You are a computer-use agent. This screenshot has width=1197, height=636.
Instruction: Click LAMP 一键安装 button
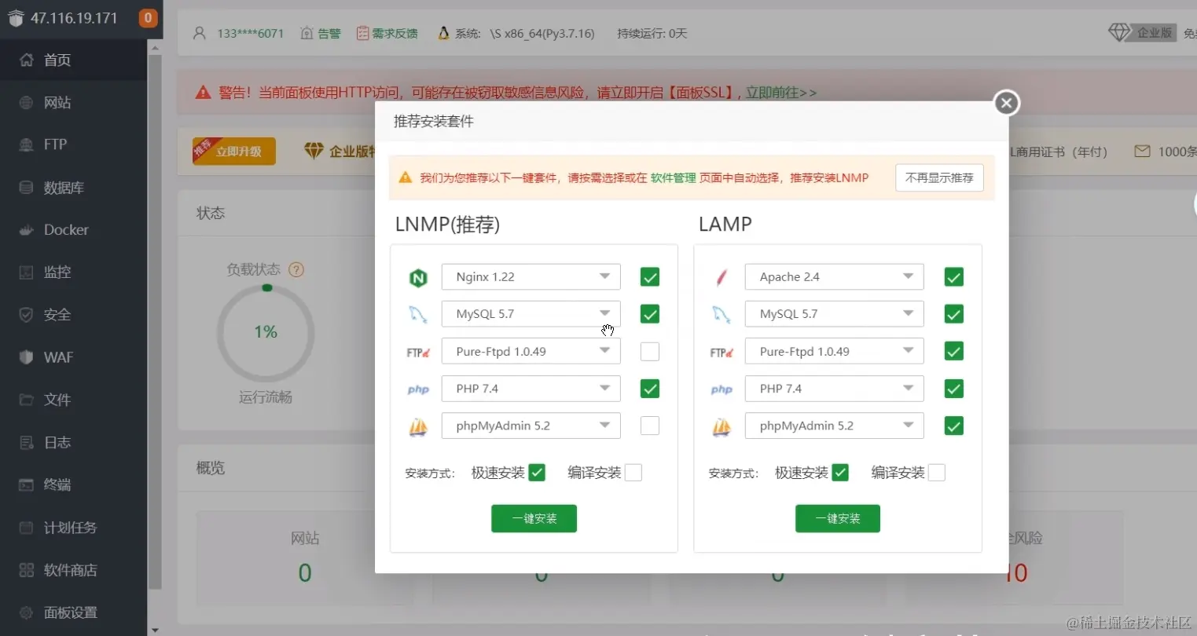838,518
